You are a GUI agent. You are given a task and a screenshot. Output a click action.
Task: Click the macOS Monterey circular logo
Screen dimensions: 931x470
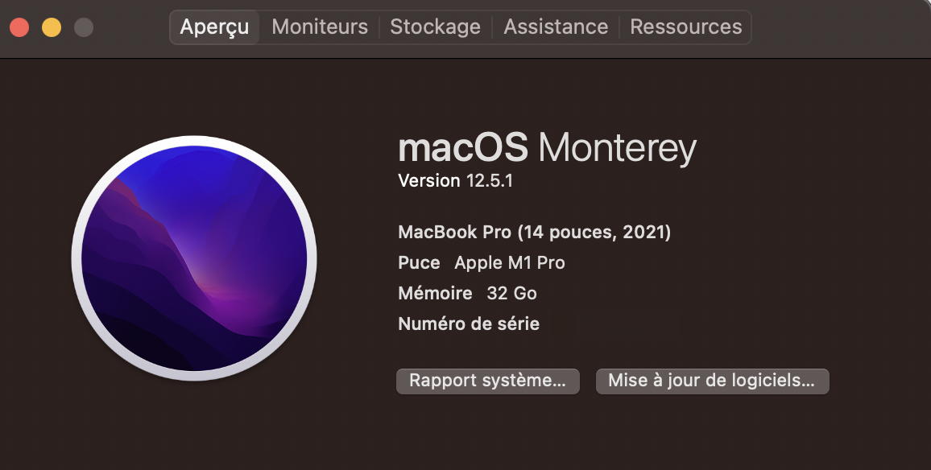tap(194, 258)
